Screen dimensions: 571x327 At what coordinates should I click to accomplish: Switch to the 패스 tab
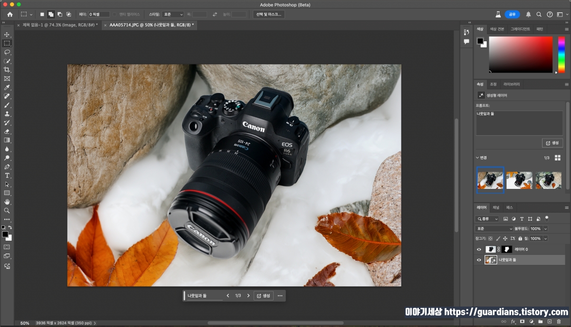[x=509, y=207]
